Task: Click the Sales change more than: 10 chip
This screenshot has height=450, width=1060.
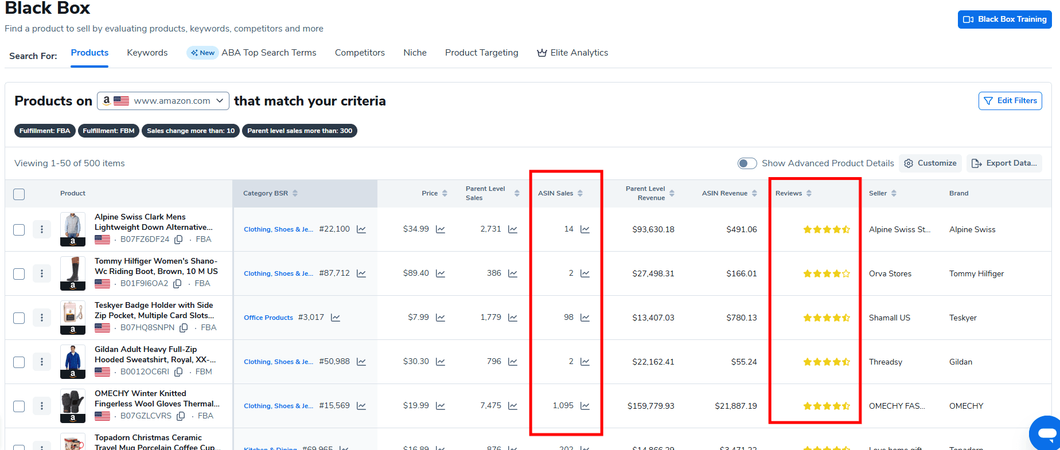Action: coord(190,131)
